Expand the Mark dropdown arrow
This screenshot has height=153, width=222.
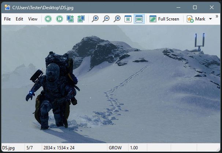click(211, 19)
